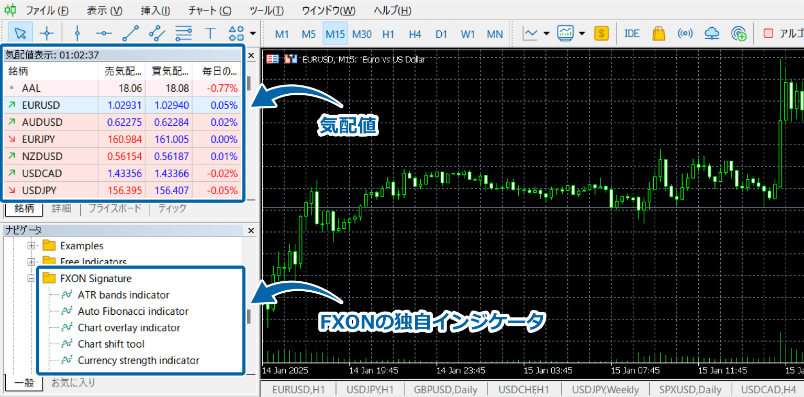Viewport: 804px width, 397px height.
Task: Select the USDCAD symbol row
Action: point(122,173)
